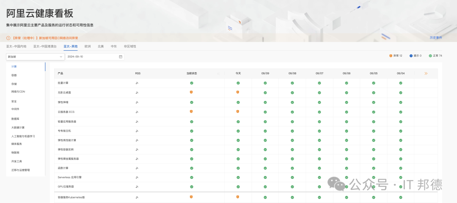Click RSS icon for GPU云服务器 row
This screenshot has width=457, height=203.
[x=137, y=187]
